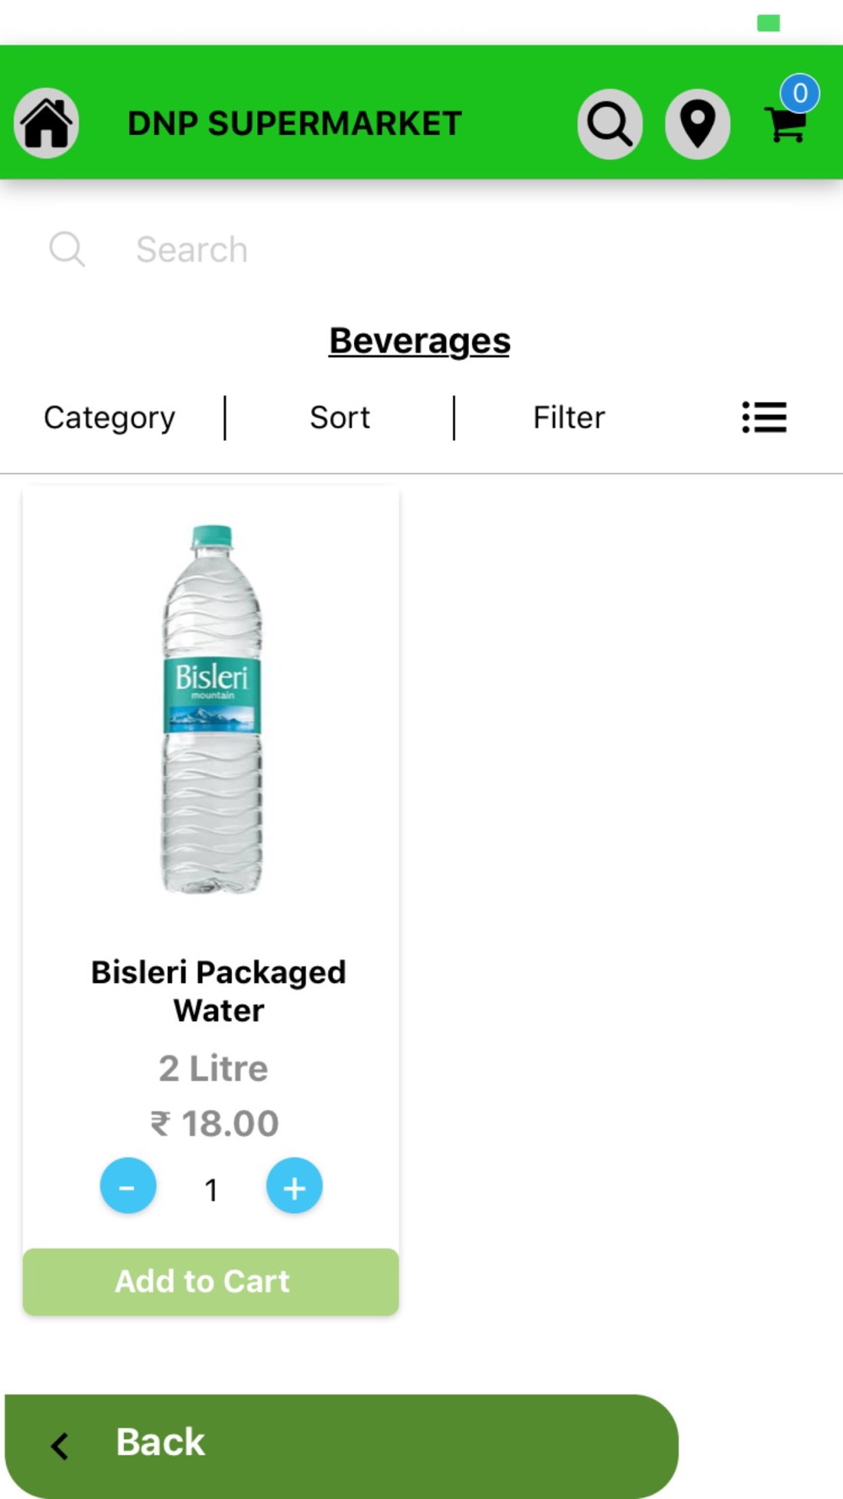The height and width of the screenshot is (1499, 843).
Task: Tap the home icon in header
Action: click(x=46, y=123)
